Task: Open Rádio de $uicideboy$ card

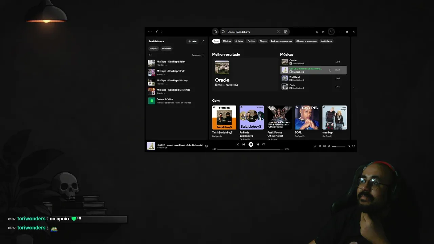Action: click(252, 122)
